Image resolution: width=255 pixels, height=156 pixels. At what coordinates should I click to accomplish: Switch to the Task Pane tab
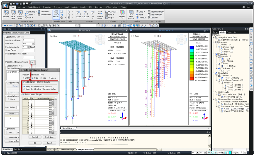(x=18, y=149)
